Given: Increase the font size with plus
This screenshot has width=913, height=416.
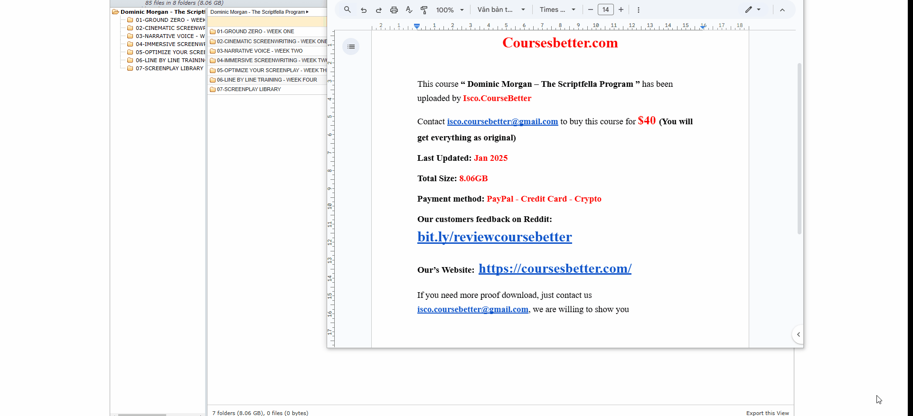Looking at the screenshot, I should pos(621,10).
